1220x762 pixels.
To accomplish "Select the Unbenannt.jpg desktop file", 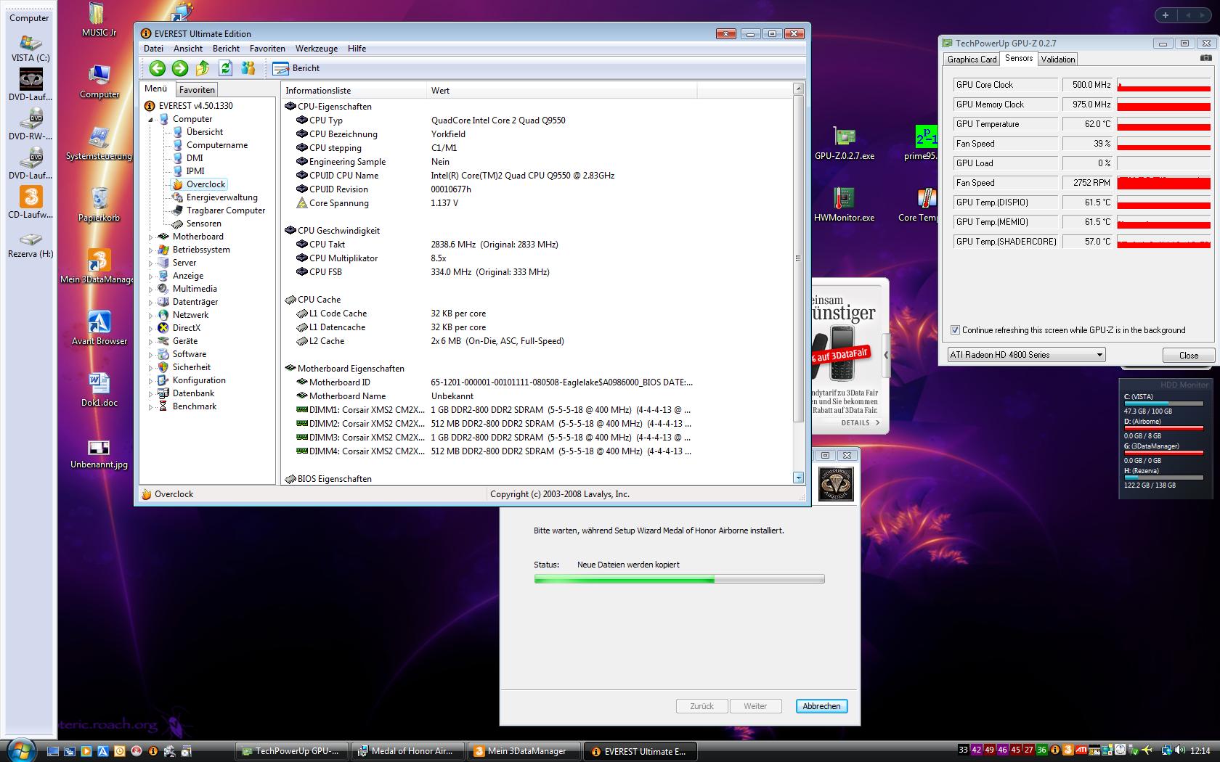I will [x=99, y=453].
